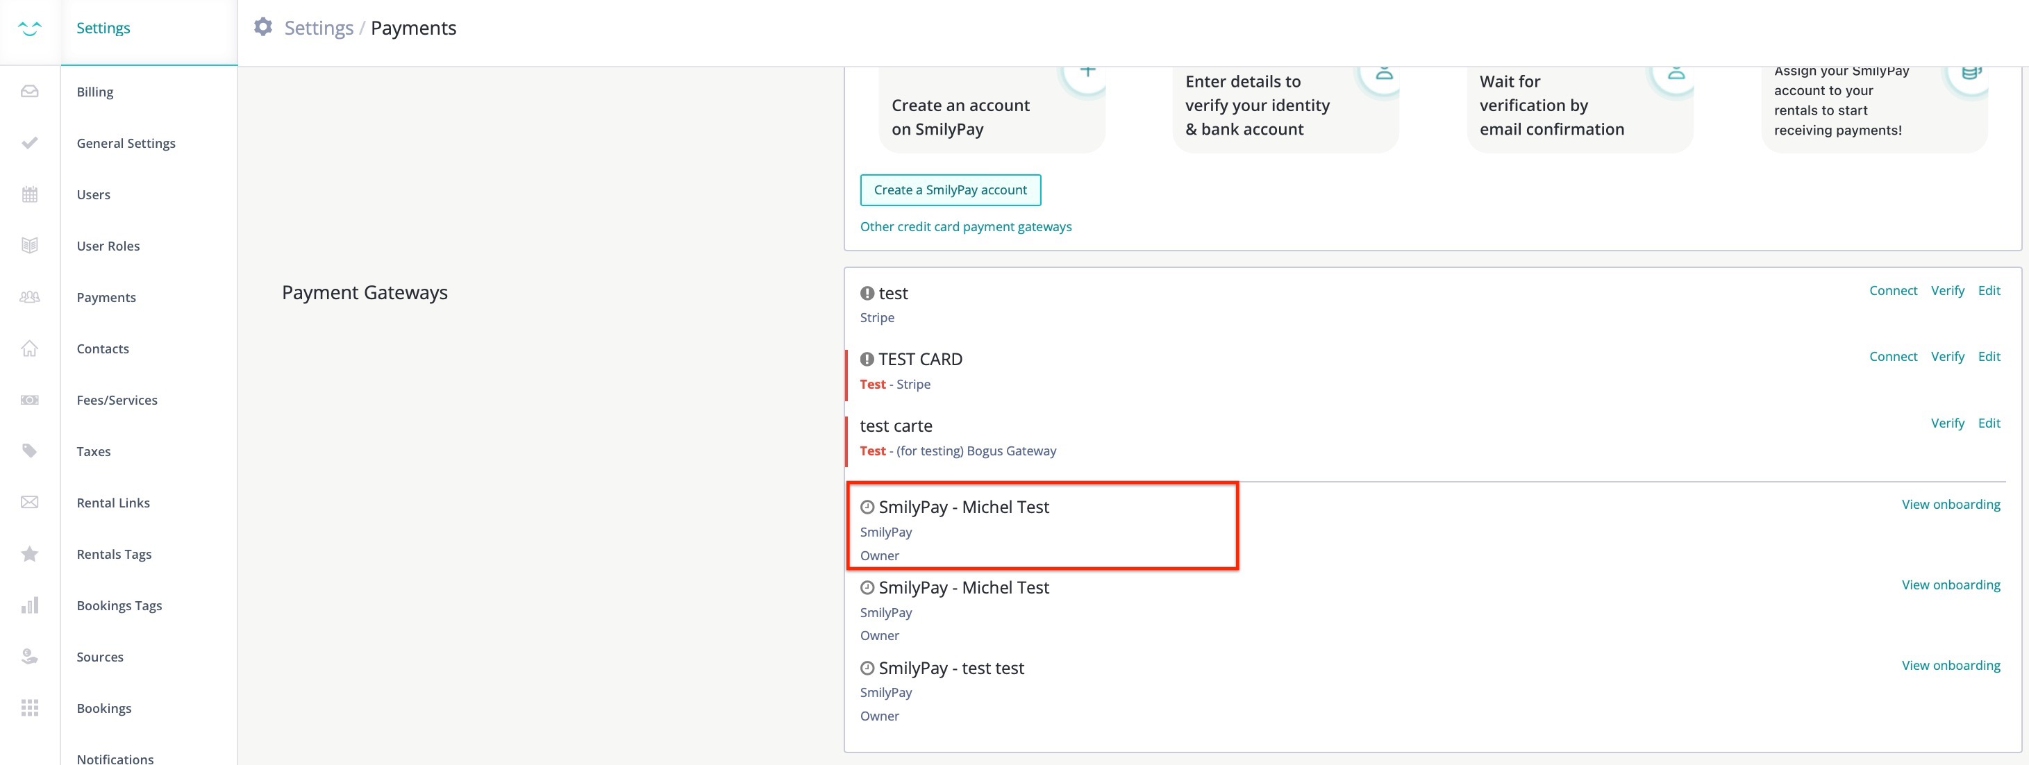The image size is (2029, 765).
Task: Click the 'TEST CARD' gateway name
Action: [920, 360]
